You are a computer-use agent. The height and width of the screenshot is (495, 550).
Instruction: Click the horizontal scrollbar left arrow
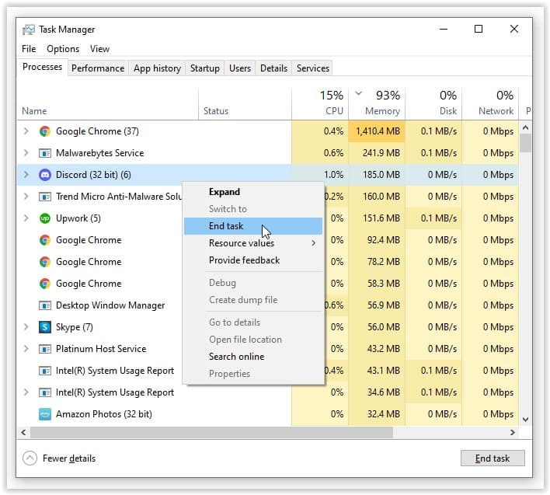coord(23,433)
